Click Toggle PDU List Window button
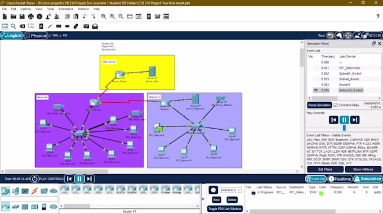 [225, 208]
